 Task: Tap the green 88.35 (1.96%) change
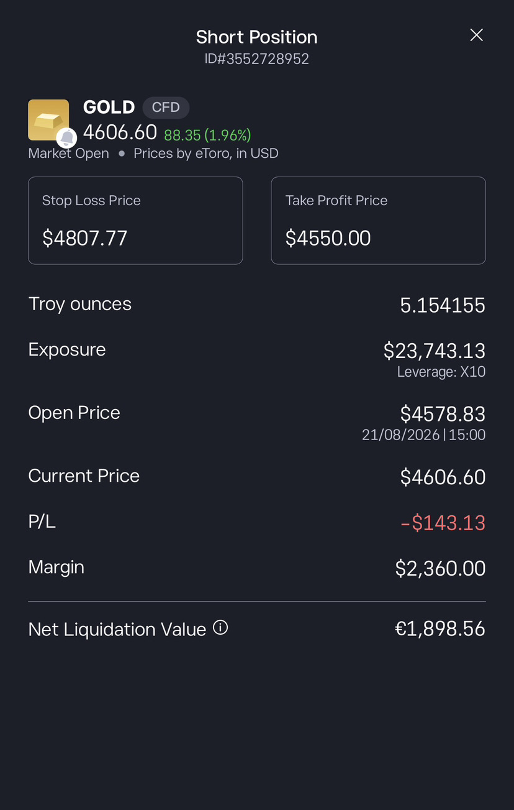tap(207, 135)
